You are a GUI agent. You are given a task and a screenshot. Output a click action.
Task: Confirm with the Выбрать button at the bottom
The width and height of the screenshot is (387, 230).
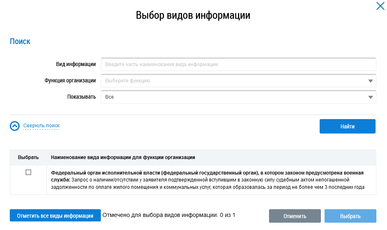[350, 216]
